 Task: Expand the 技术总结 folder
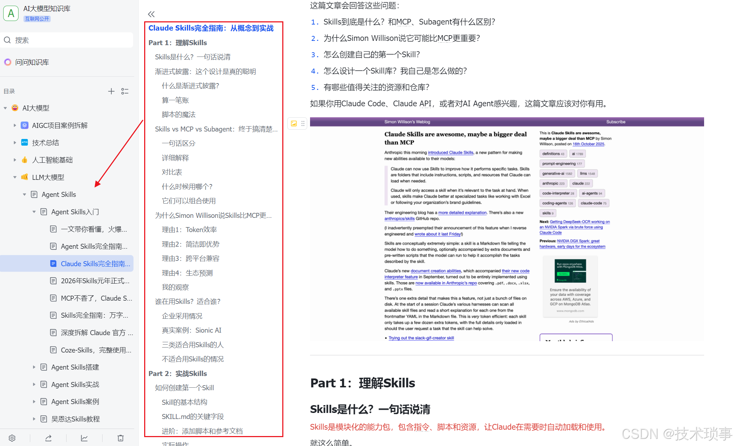[15, 143]
